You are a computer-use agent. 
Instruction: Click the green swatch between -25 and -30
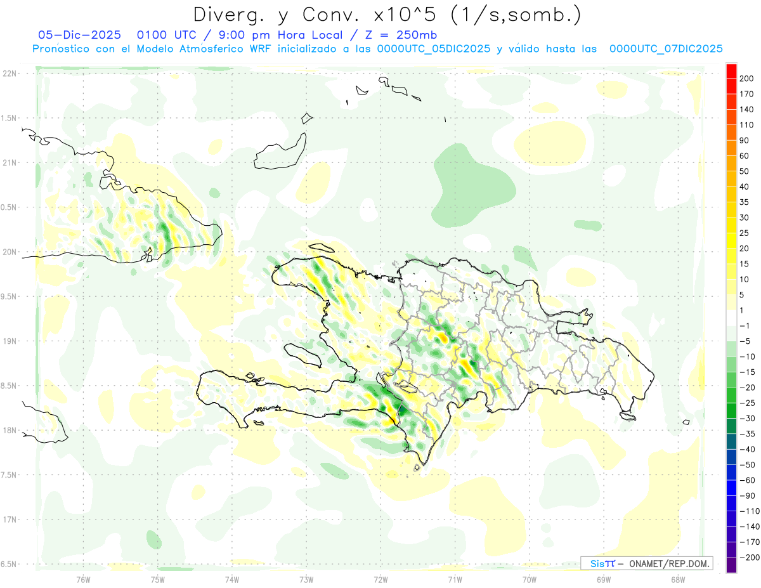(731, 411)
